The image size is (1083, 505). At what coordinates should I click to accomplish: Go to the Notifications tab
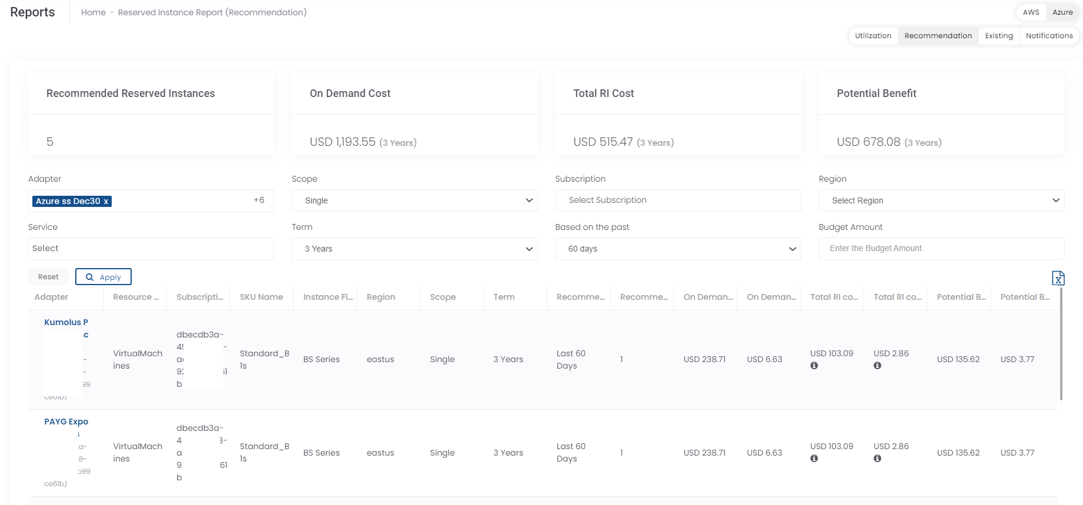1049,36
